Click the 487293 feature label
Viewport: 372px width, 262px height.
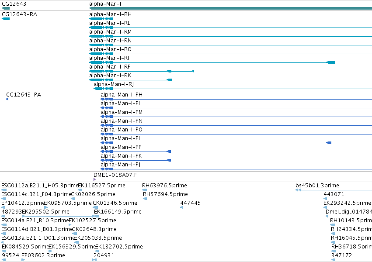[11, 212]
